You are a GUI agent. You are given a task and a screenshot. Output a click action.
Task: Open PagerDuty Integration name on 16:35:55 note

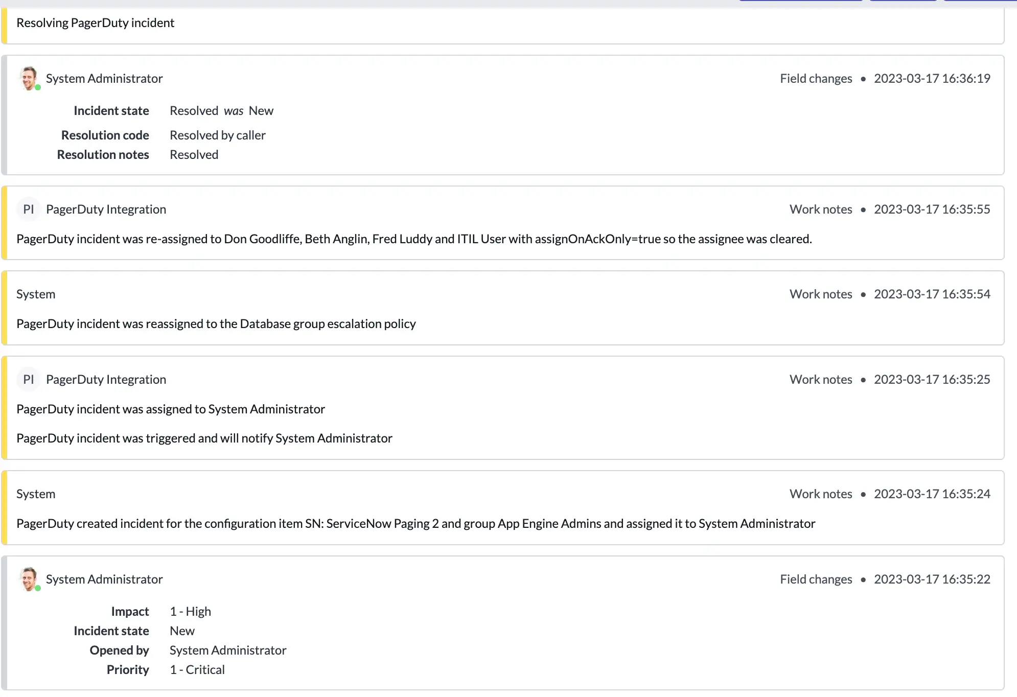(x=106, y=210)
